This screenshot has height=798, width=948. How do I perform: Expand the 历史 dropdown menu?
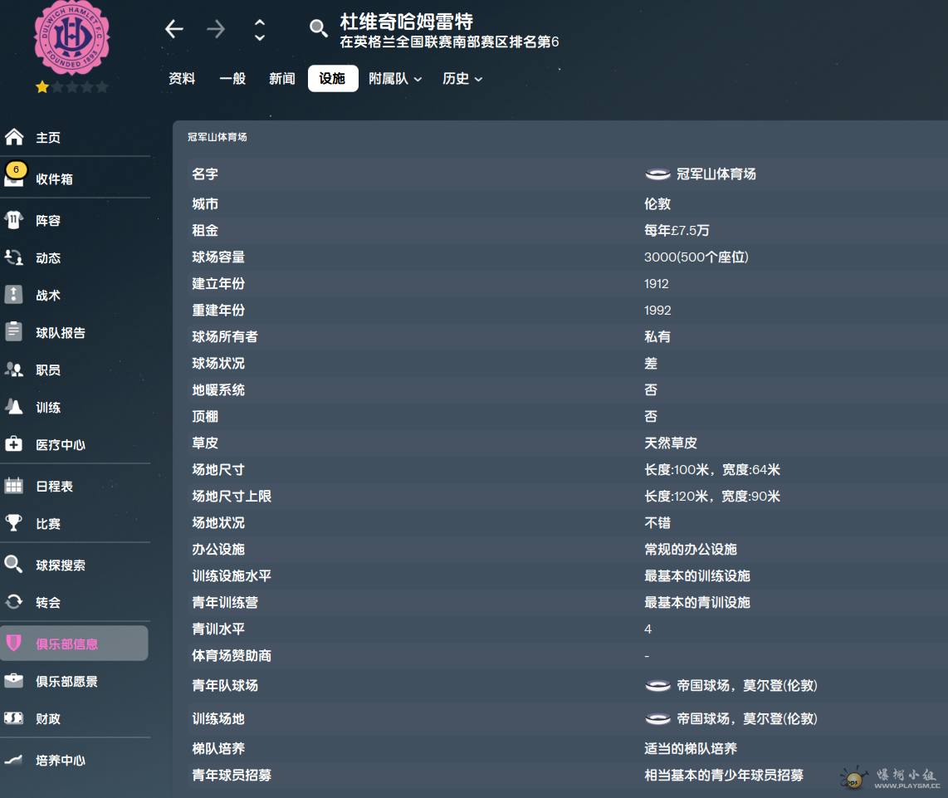click(462, 79)
